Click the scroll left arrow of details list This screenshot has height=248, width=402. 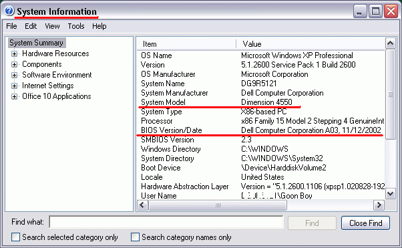142,205
